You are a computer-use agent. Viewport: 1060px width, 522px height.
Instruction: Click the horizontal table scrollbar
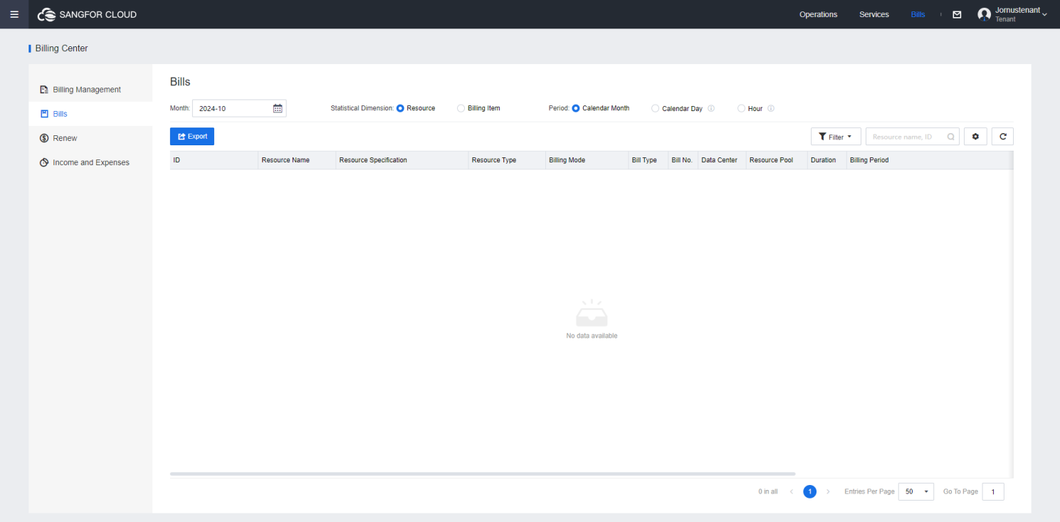tap(483, 474)
